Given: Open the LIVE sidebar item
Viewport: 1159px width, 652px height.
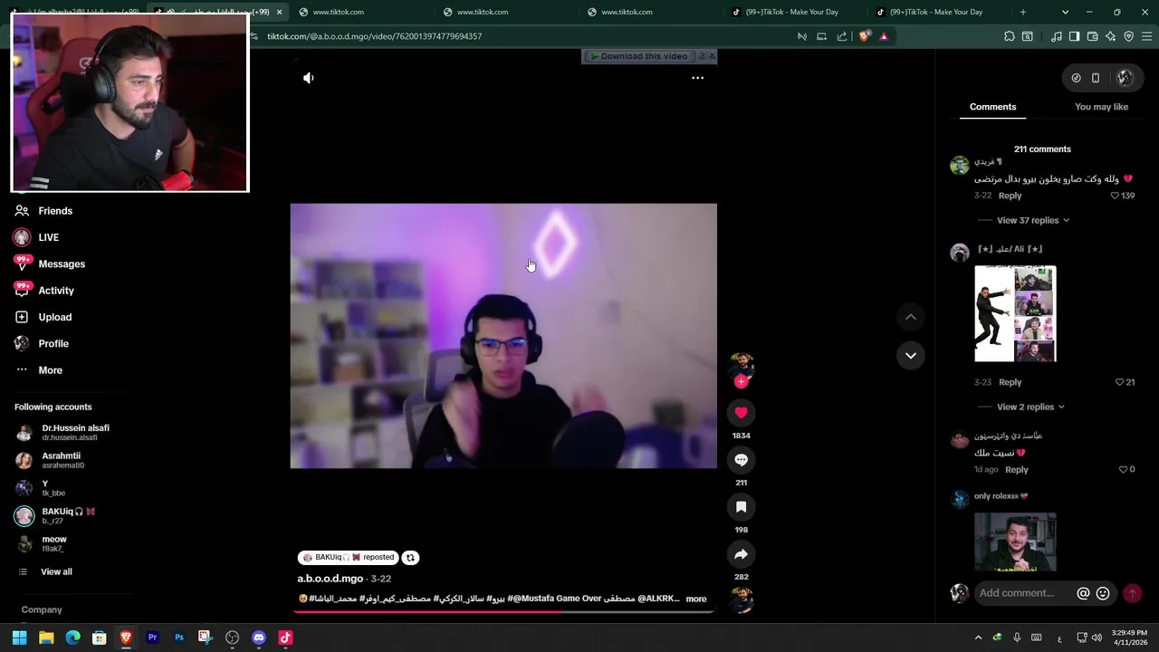Looking at the screenshot, I should (48, 237).
